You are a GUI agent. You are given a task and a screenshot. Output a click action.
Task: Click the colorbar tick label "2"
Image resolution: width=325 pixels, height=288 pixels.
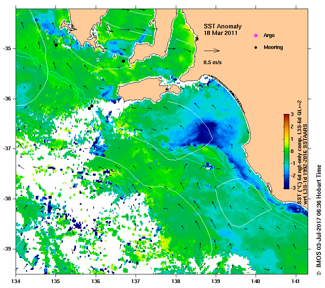coord(292,127)
